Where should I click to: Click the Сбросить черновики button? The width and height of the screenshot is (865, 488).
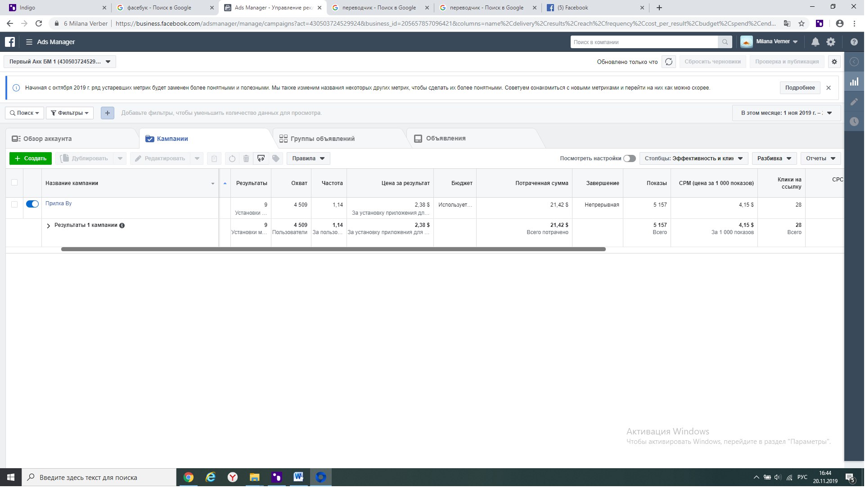(713, 62)
